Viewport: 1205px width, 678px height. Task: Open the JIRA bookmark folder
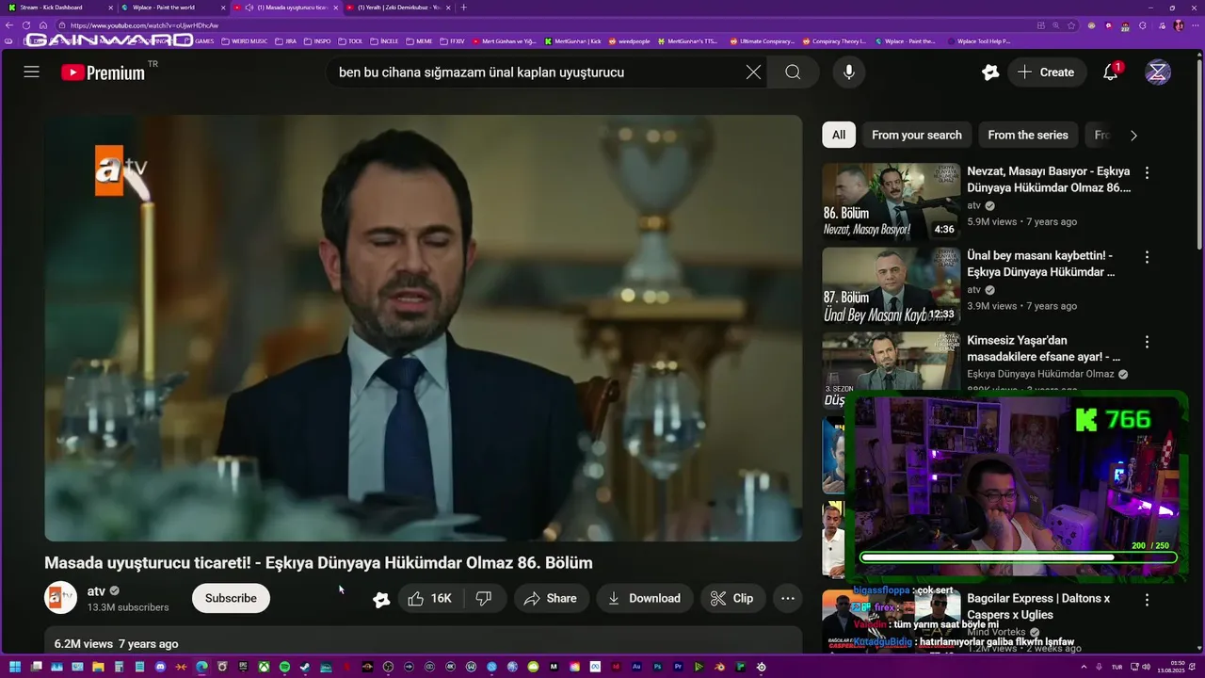(x=285, y=41)
